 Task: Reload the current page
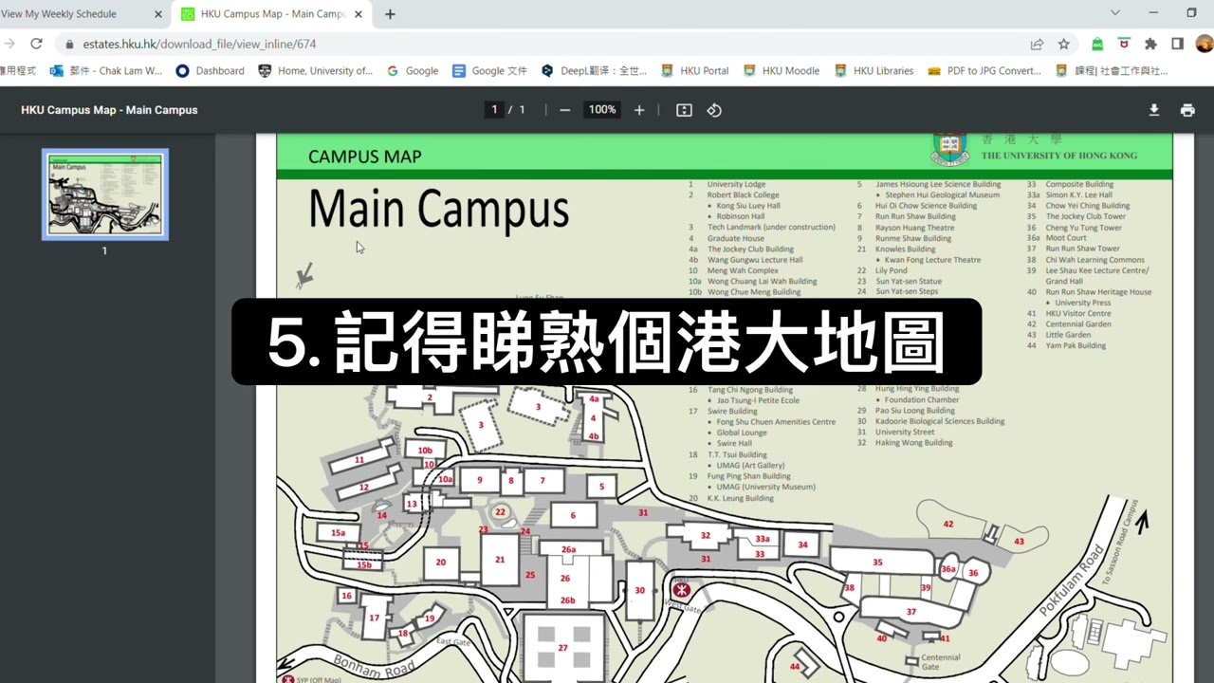point(36,44)
